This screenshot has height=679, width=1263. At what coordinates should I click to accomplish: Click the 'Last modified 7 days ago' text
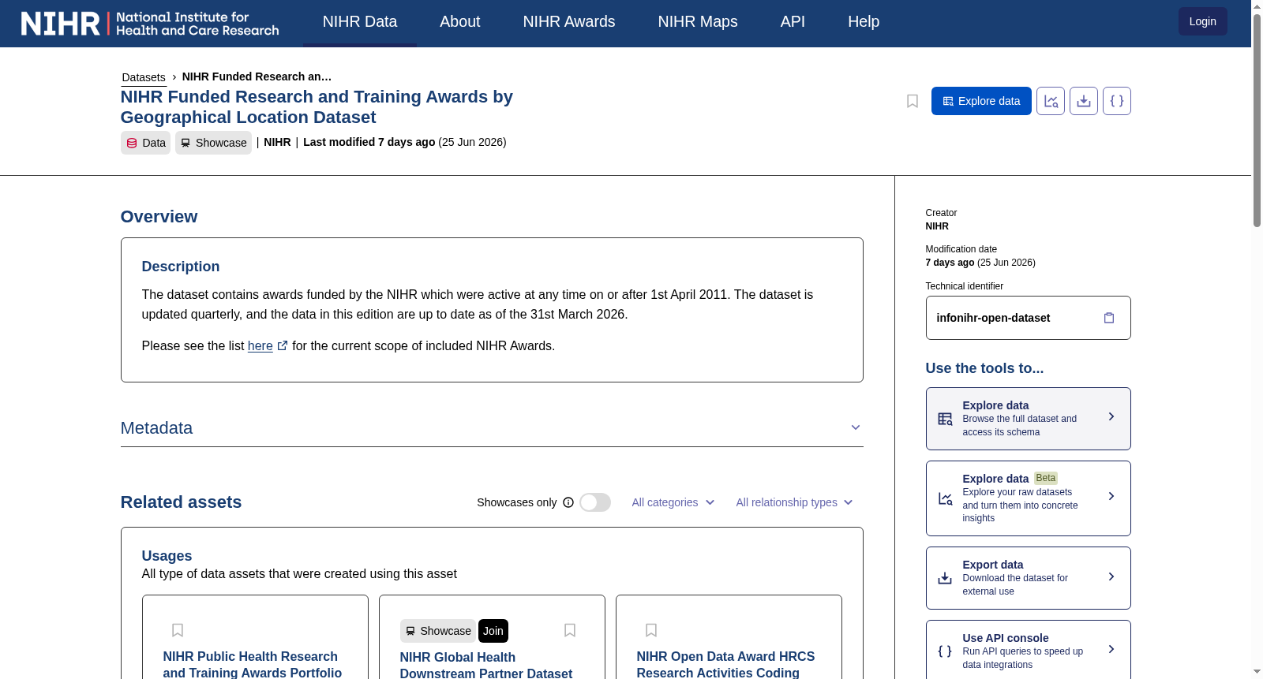click(x=369, y=142)
